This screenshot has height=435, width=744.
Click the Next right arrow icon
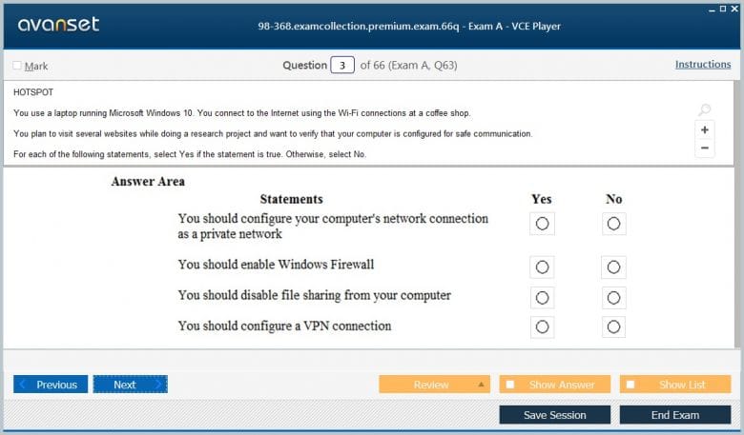[x=158, y=385]
